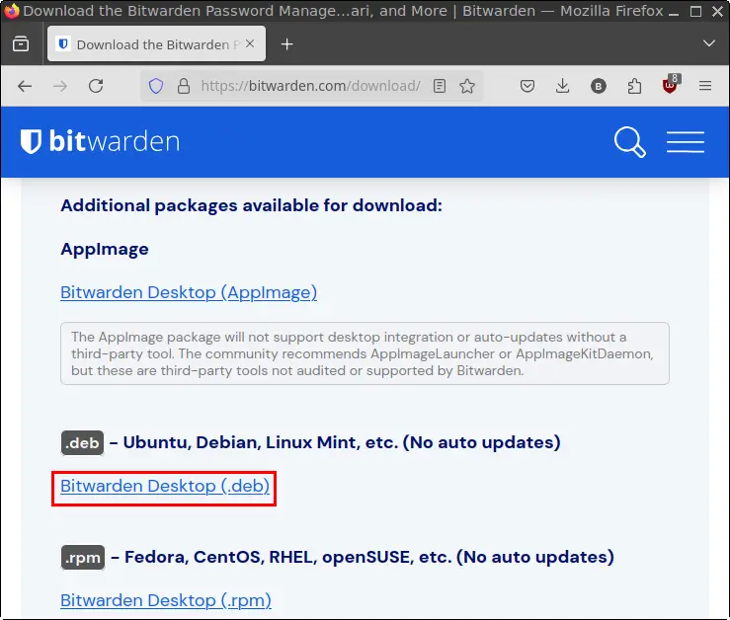Download Bitwarden Desktop (AppImage)

point(189,292)
